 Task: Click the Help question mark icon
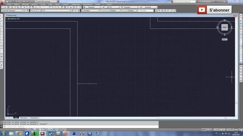pos(80,7)
